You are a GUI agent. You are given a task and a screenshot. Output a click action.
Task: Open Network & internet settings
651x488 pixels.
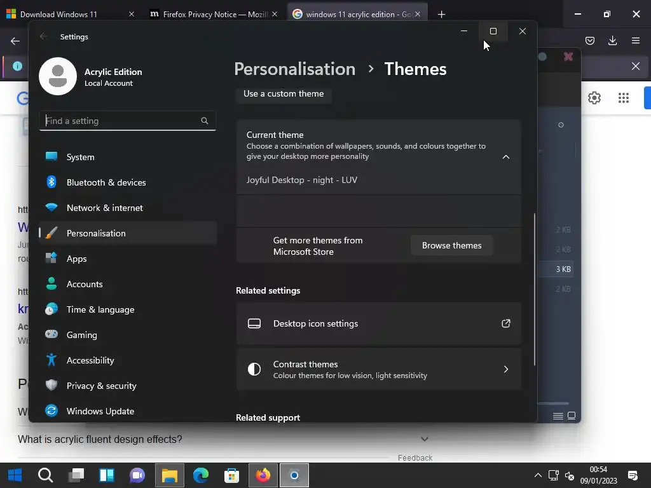[128, 208]
